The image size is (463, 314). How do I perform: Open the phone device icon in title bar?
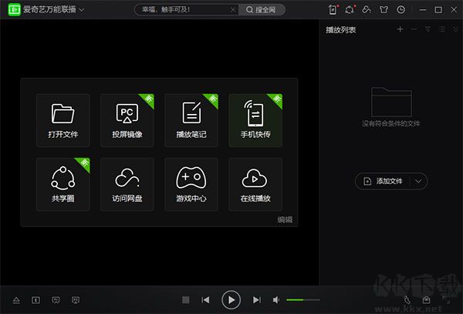pyautogui.click(x=333, y=10)
